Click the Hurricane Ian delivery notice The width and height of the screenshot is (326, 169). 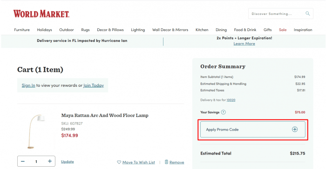(x=82, y=41)
